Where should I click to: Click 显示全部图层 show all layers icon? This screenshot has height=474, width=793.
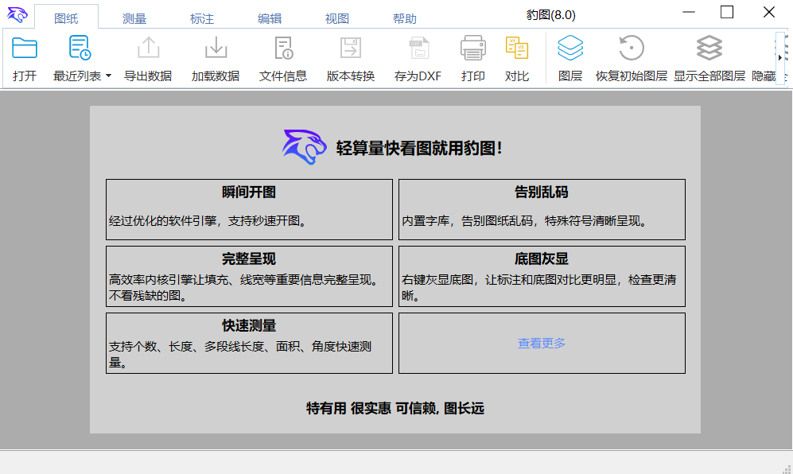point(709,48)
